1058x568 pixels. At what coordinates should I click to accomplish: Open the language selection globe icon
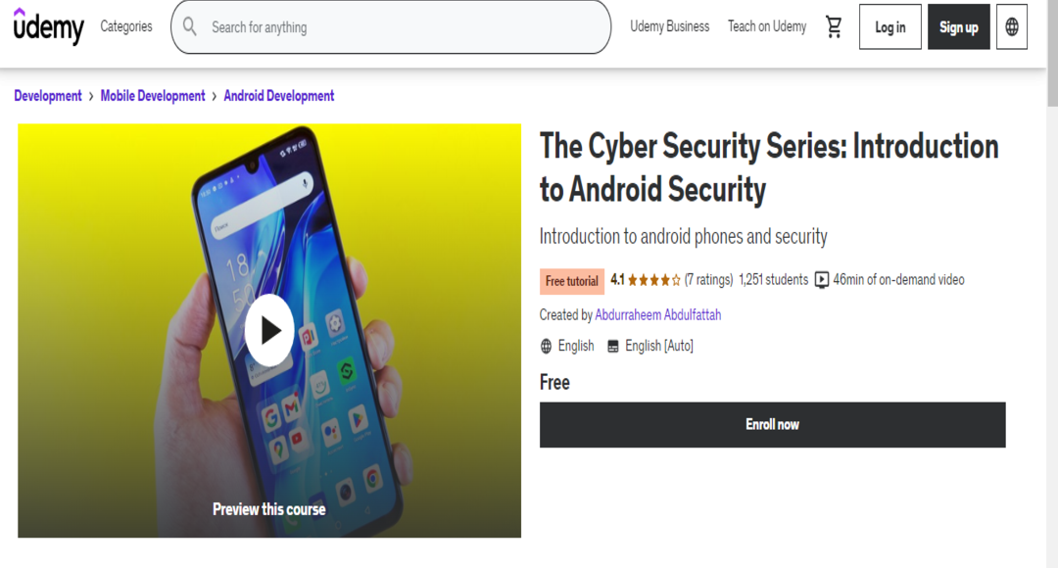coord(1012,27)
